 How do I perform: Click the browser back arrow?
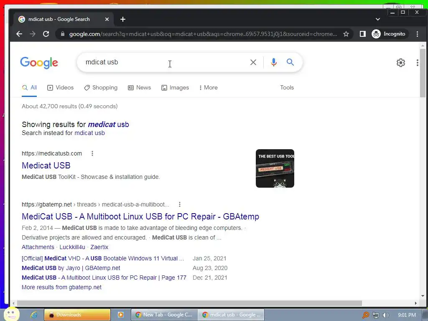pos(19,34)
